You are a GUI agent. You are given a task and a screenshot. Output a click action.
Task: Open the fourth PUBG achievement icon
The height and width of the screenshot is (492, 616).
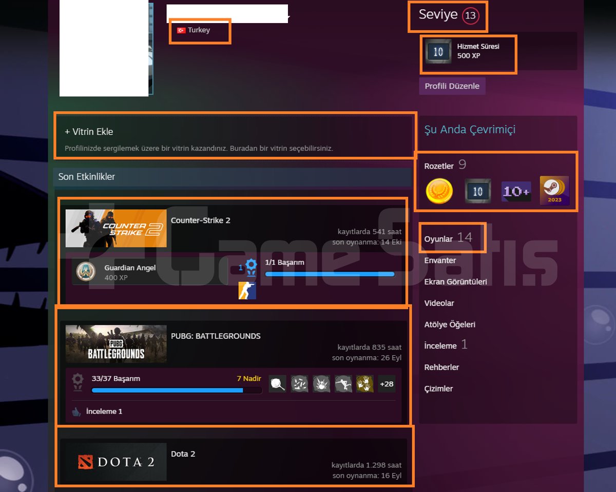coord(343,383)
